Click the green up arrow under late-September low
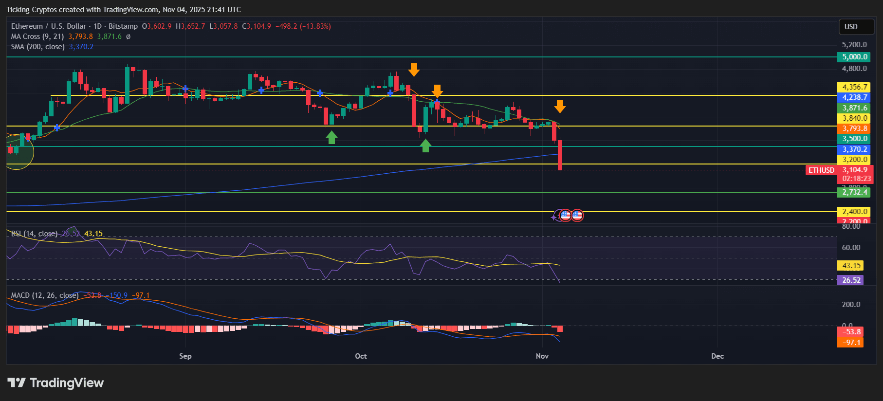The image size is (883, 401). (331, 137)
